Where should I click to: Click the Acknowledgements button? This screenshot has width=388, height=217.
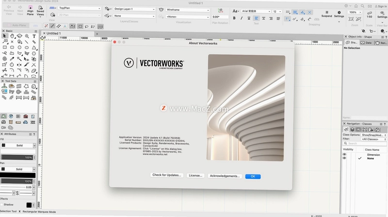point(225,176)
